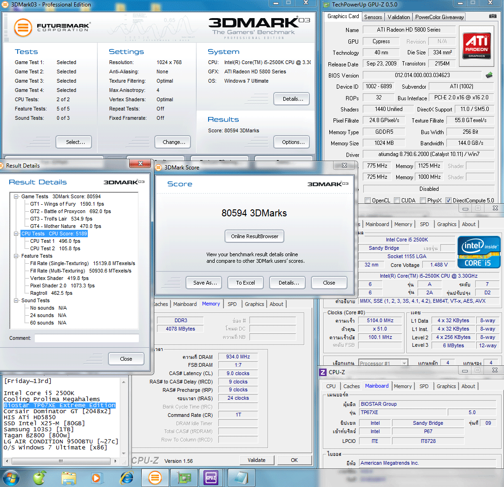Click the GPU-Z camera screenshot icon
The height and width of the screenshot is (487, 504).
tap(492, 16)
